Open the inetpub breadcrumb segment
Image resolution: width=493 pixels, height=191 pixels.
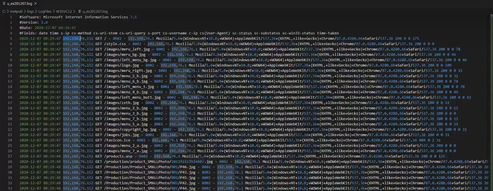coord(16,12)
